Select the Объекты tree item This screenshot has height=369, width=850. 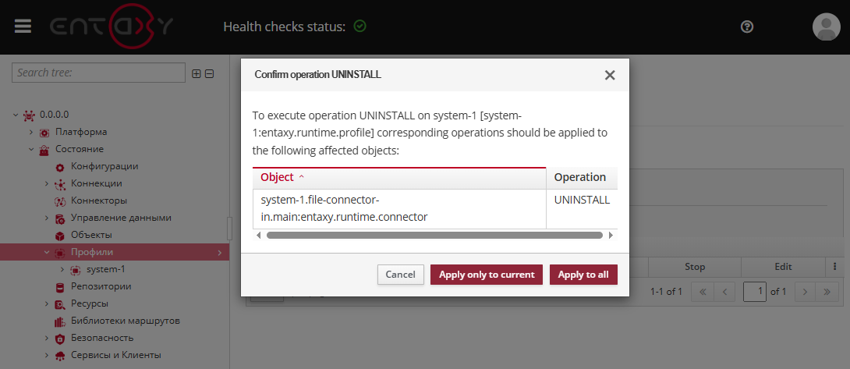[x=91, y=235]
